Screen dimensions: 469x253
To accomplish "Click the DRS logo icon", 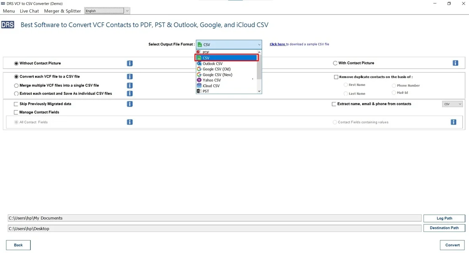I will pos(8,24).
